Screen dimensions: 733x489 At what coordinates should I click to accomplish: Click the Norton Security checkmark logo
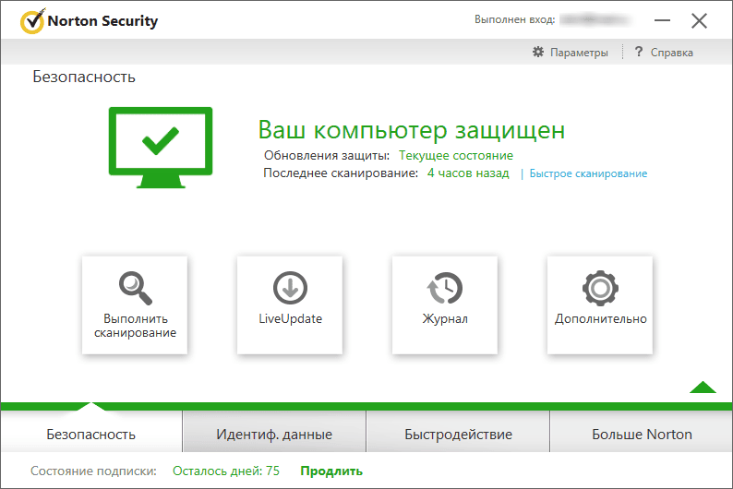tap(32, 21)
